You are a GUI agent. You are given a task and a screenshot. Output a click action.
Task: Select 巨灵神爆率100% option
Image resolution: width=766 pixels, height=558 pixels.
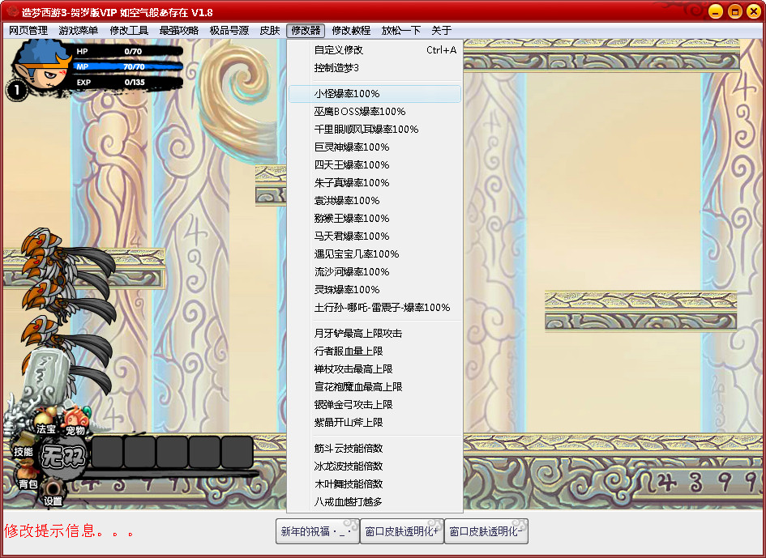point(374,147)
